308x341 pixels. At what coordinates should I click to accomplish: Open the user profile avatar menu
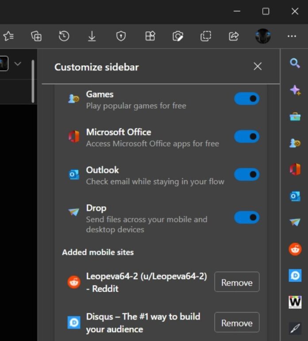pyautogui.click(x=263, y=36)
